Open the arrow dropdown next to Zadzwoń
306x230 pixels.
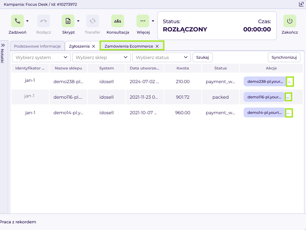coord(27,21)
